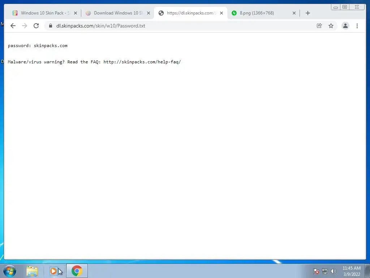Screen dimensions: 370x278
Task: Click the forward navigation arrow
Action: pyautogui.click(x=25, y=26)
